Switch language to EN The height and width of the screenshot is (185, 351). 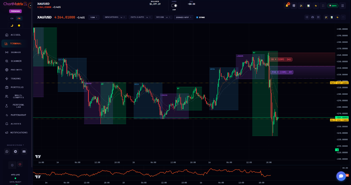click(x=12, y=18)
